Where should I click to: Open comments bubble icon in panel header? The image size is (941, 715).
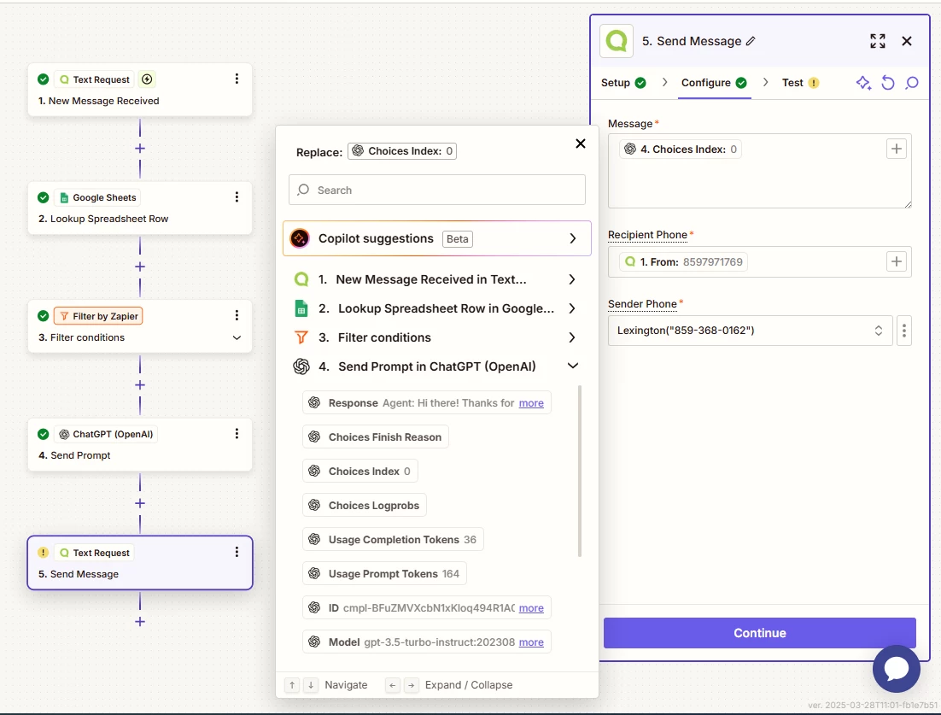[912, 83]
